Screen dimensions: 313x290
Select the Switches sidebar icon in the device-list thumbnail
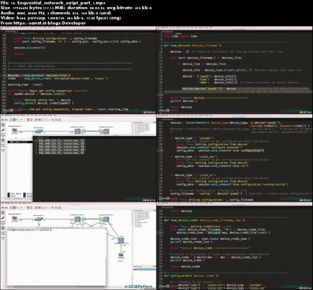3,130
